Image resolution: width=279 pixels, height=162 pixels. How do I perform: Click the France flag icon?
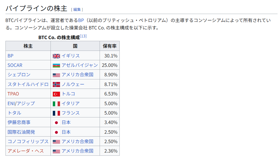(56, 113)
